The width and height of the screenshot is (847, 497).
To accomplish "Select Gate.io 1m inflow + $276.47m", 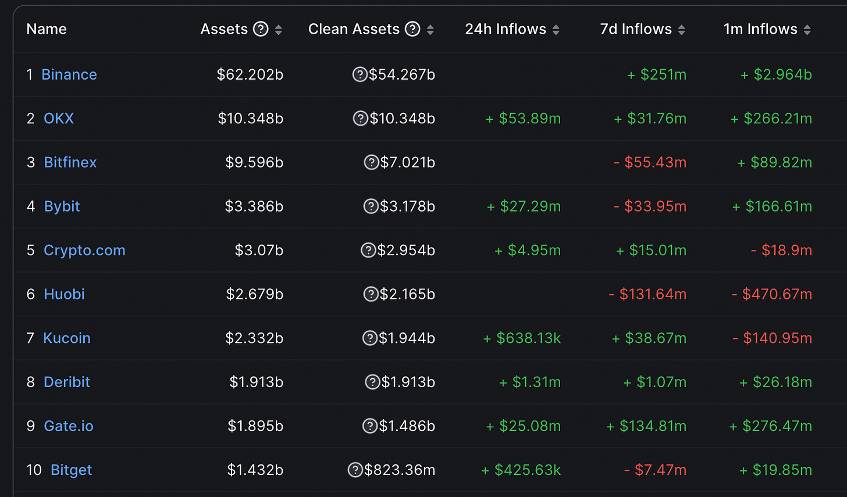I will click(771, 426).
